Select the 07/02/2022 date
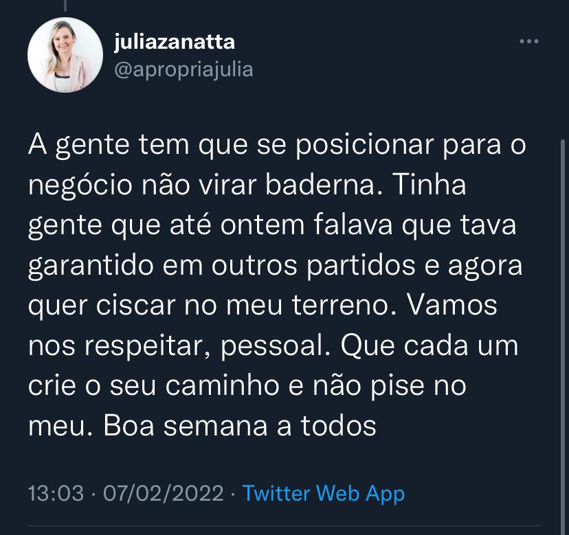Screen dimensions: 569x535 click(164, 494)
